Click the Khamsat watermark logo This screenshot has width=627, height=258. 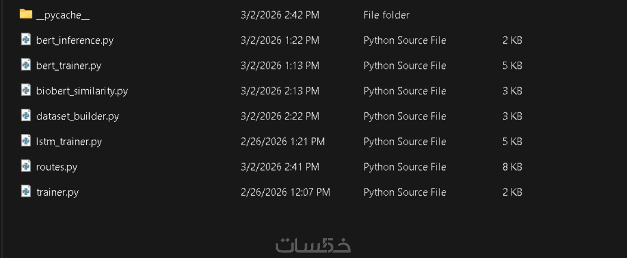(x=313, y=245)
